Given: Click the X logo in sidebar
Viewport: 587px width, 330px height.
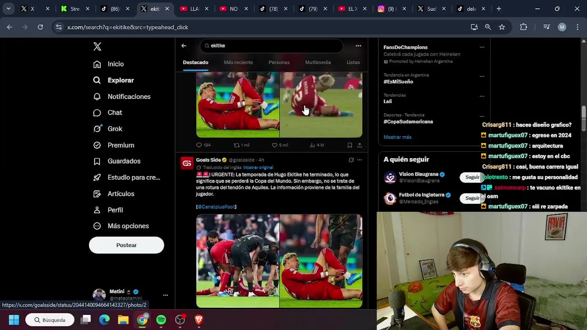Looking at the screenshot, I should pos(97,46).
